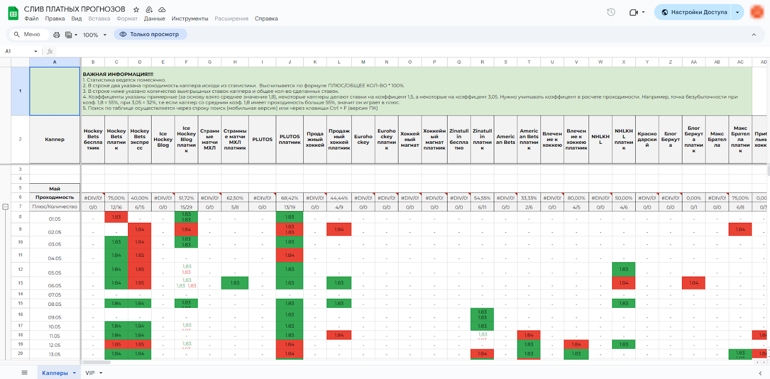Open the Инструменты menu
The height and width of the screenshot is (379, 770).
190,19
